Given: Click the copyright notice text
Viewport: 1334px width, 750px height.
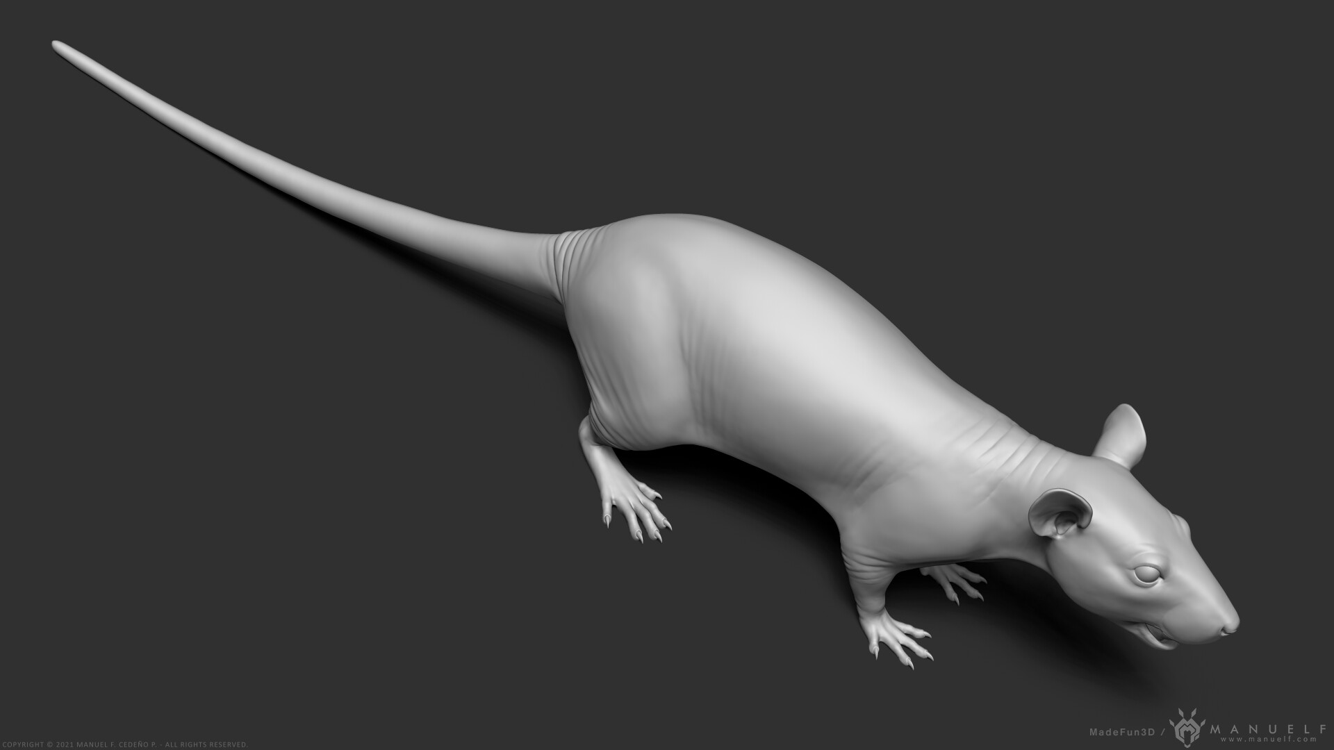Looking at the screenshot, I should click(x=124, y=744).
